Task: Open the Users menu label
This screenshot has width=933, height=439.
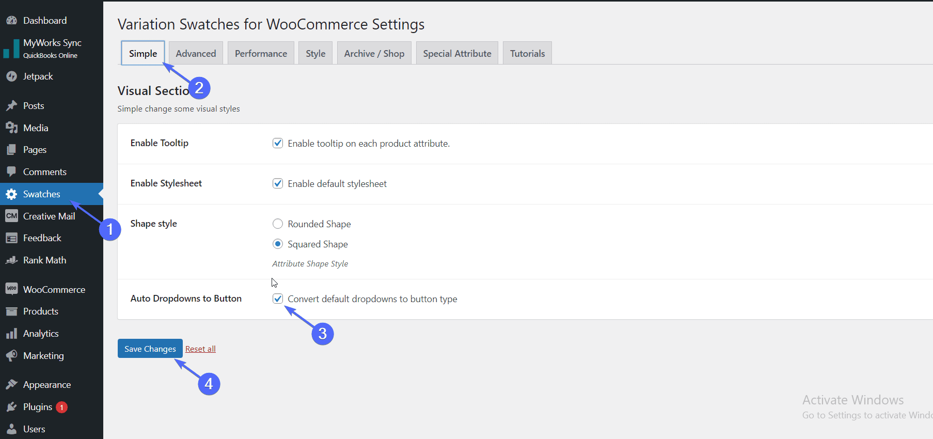Action: point(34,429)
